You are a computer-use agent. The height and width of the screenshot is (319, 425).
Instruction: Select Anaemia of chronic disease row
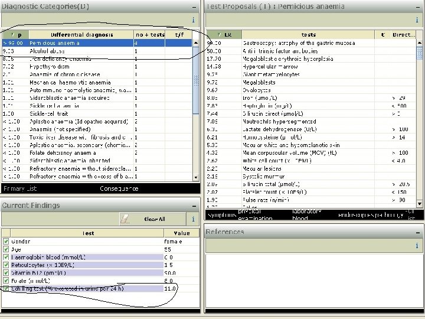[97, 74]
